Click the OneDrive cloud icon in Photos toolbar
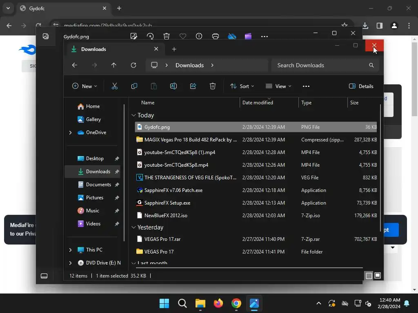 point(232,36)
